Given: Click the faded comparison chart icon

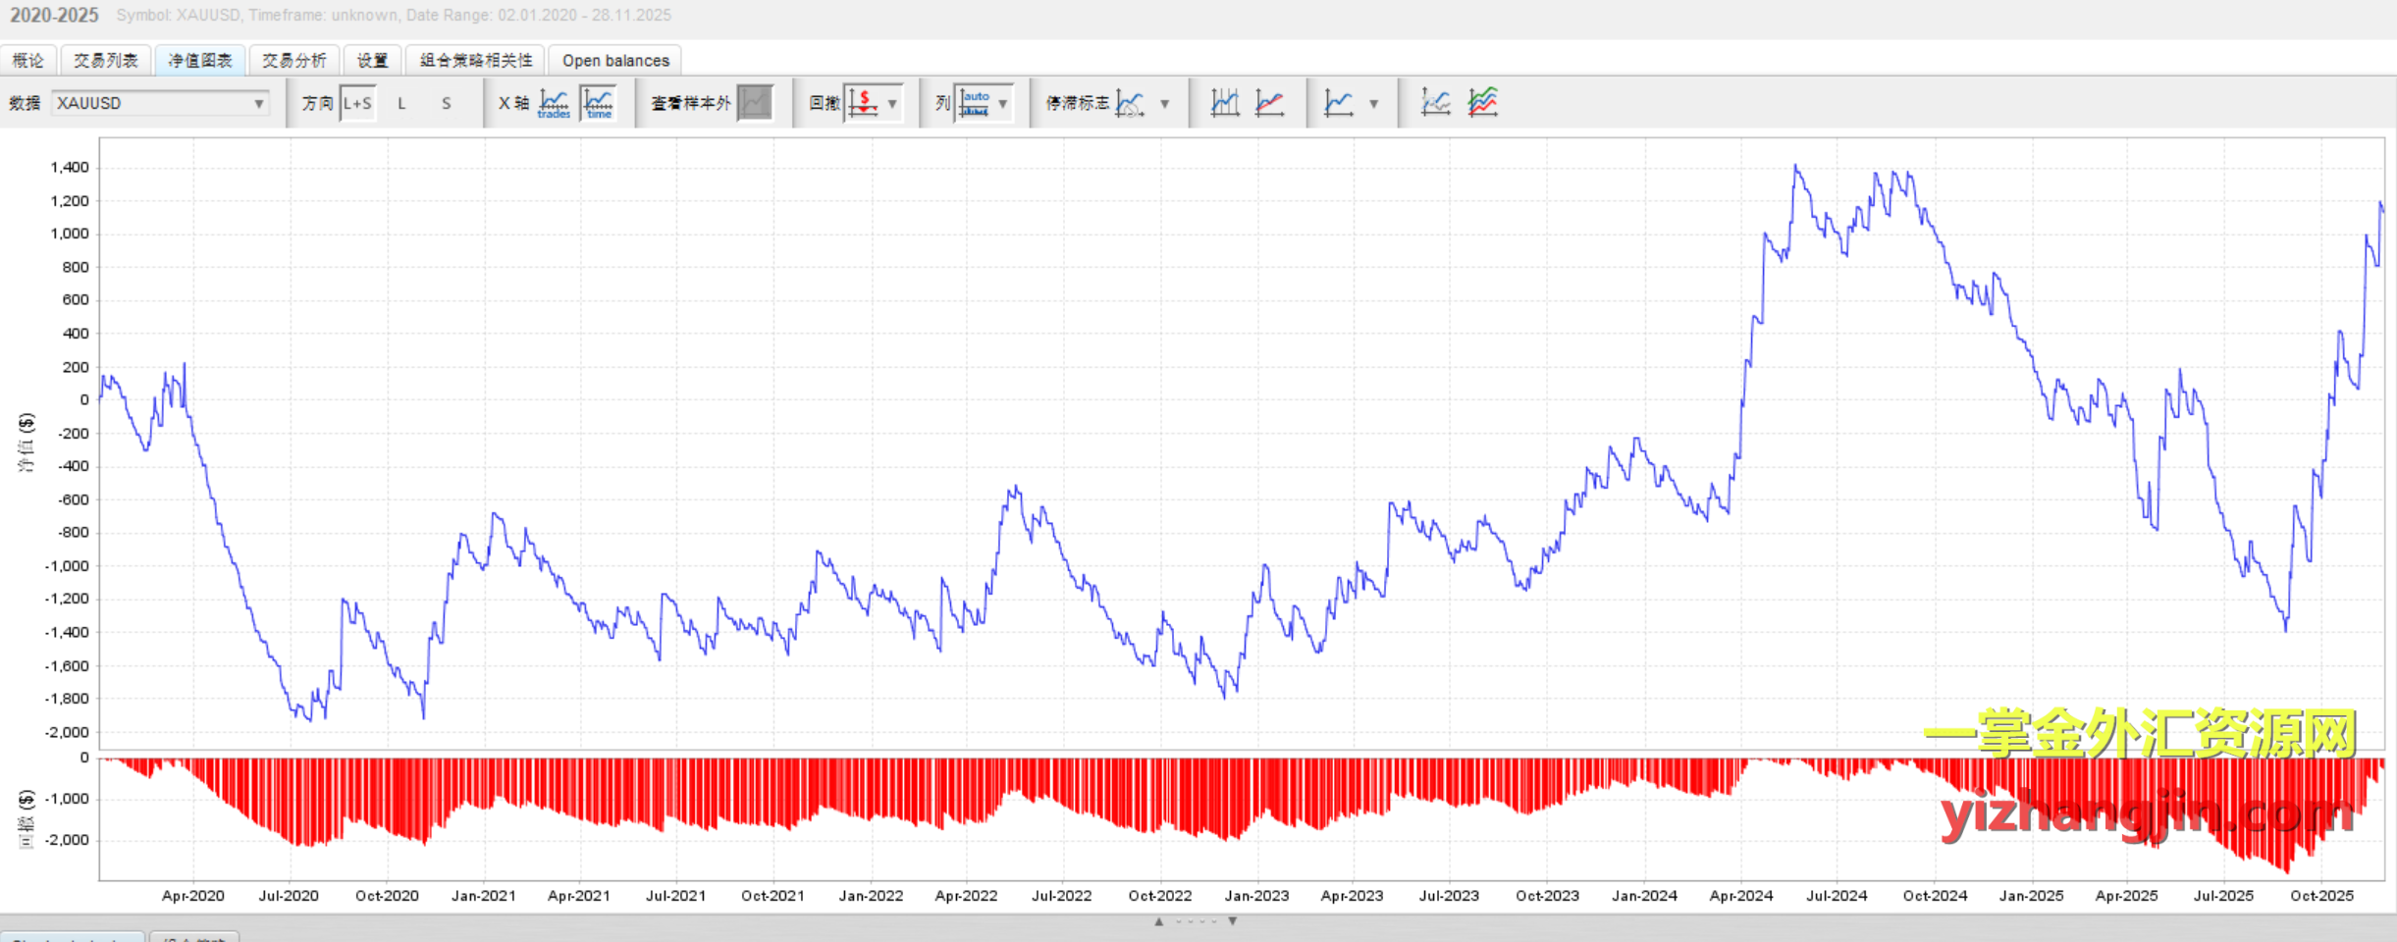Looking at the screenshot, I should point(1435,103).
